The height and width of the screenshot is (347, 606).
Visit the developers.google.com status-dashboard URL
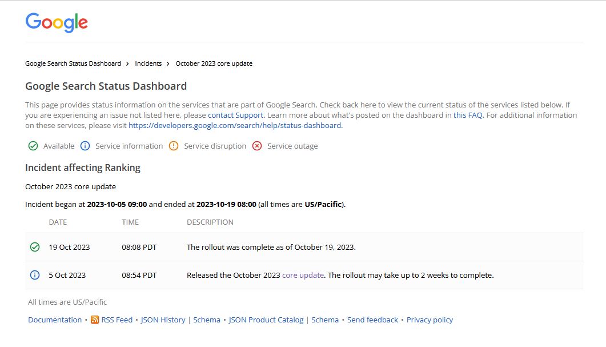pyautogui.click(x=235, y=125)
